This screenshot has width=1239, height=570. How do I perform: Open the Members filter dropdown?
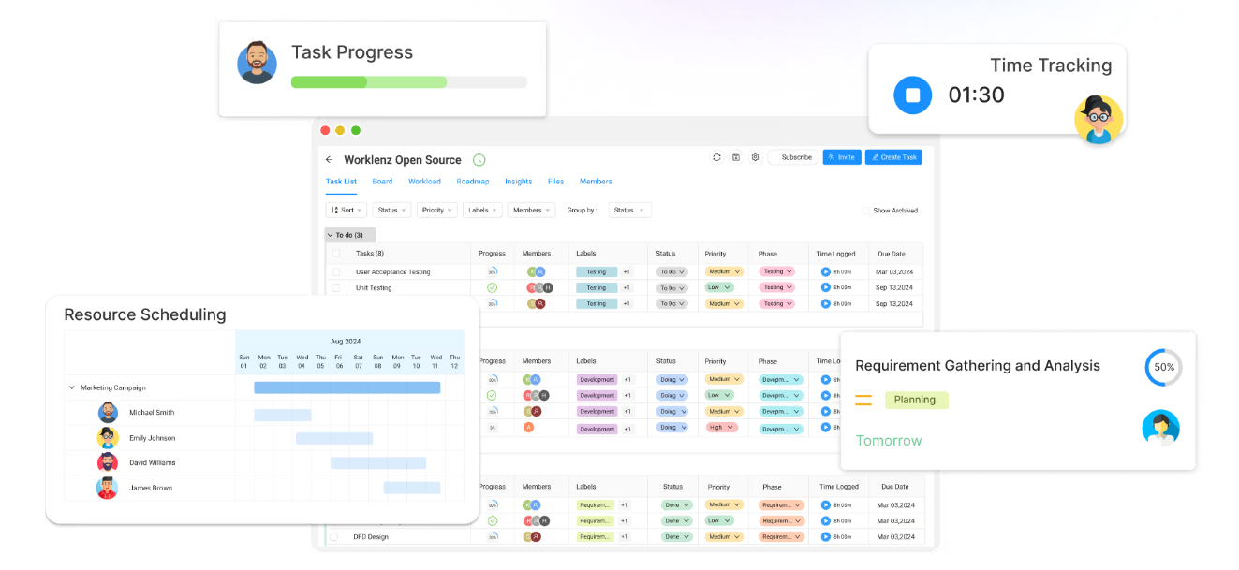tap(531, 211)
